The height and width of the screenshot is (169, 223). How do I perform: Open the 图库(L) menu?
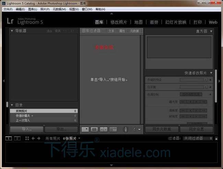[33, 9]
